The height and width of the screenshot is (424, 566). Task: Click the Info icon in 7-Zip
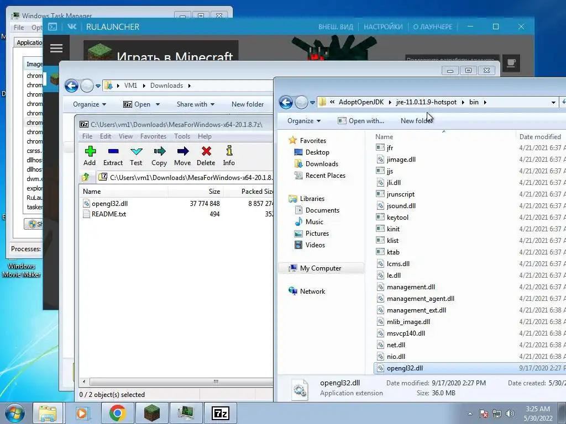point(229,150)
